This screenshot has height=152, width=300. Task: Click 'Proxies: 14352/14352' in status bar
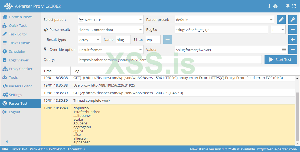click(47, 149)
